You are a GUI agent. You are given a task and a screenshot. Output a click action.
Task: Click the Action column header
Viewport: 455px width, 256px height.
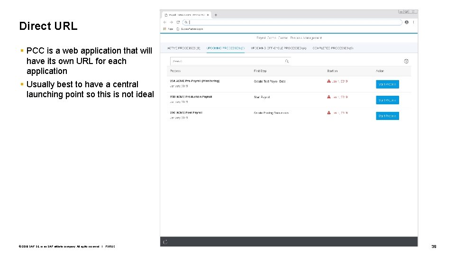click(x=380, y=71)
